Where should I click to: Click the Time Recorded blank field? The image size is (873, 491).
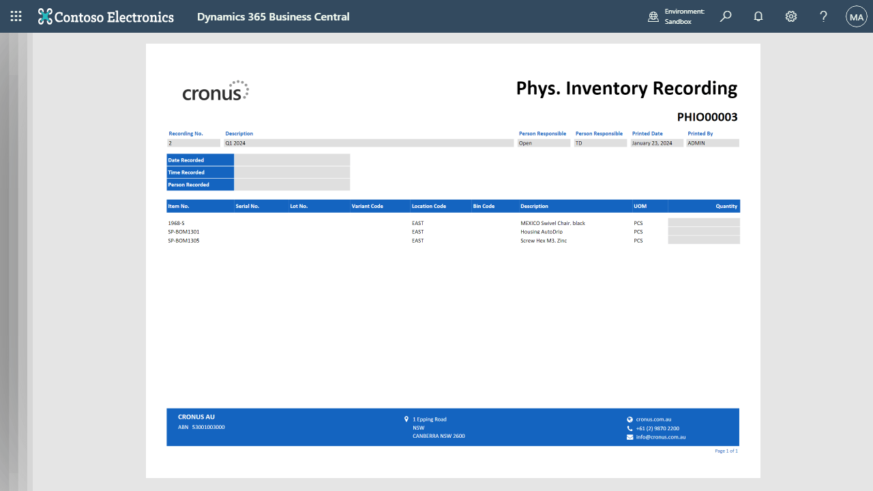pyautogui.click(x=292, y=172)
